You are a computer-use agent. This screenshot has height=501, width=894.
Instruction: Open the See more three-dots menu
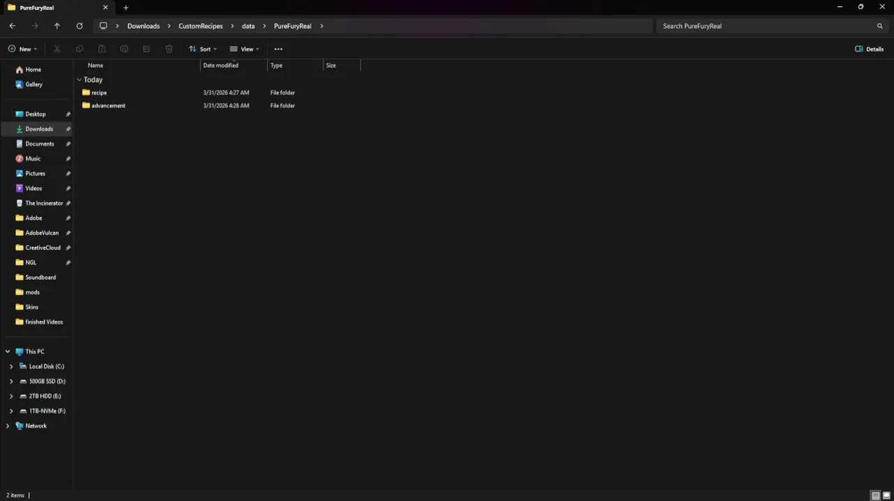278,49
